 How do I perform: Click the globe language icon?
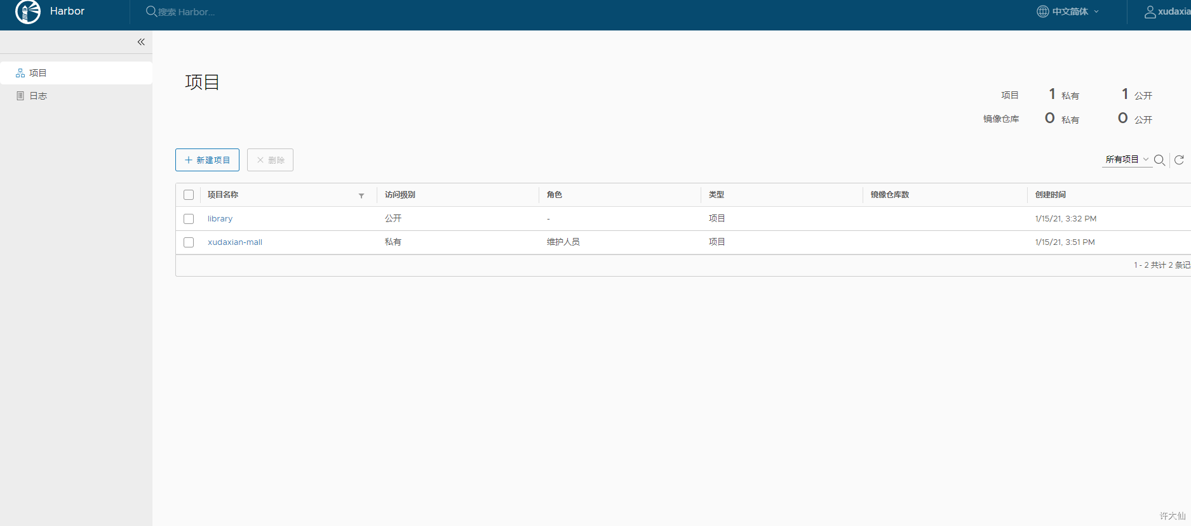1042,11
